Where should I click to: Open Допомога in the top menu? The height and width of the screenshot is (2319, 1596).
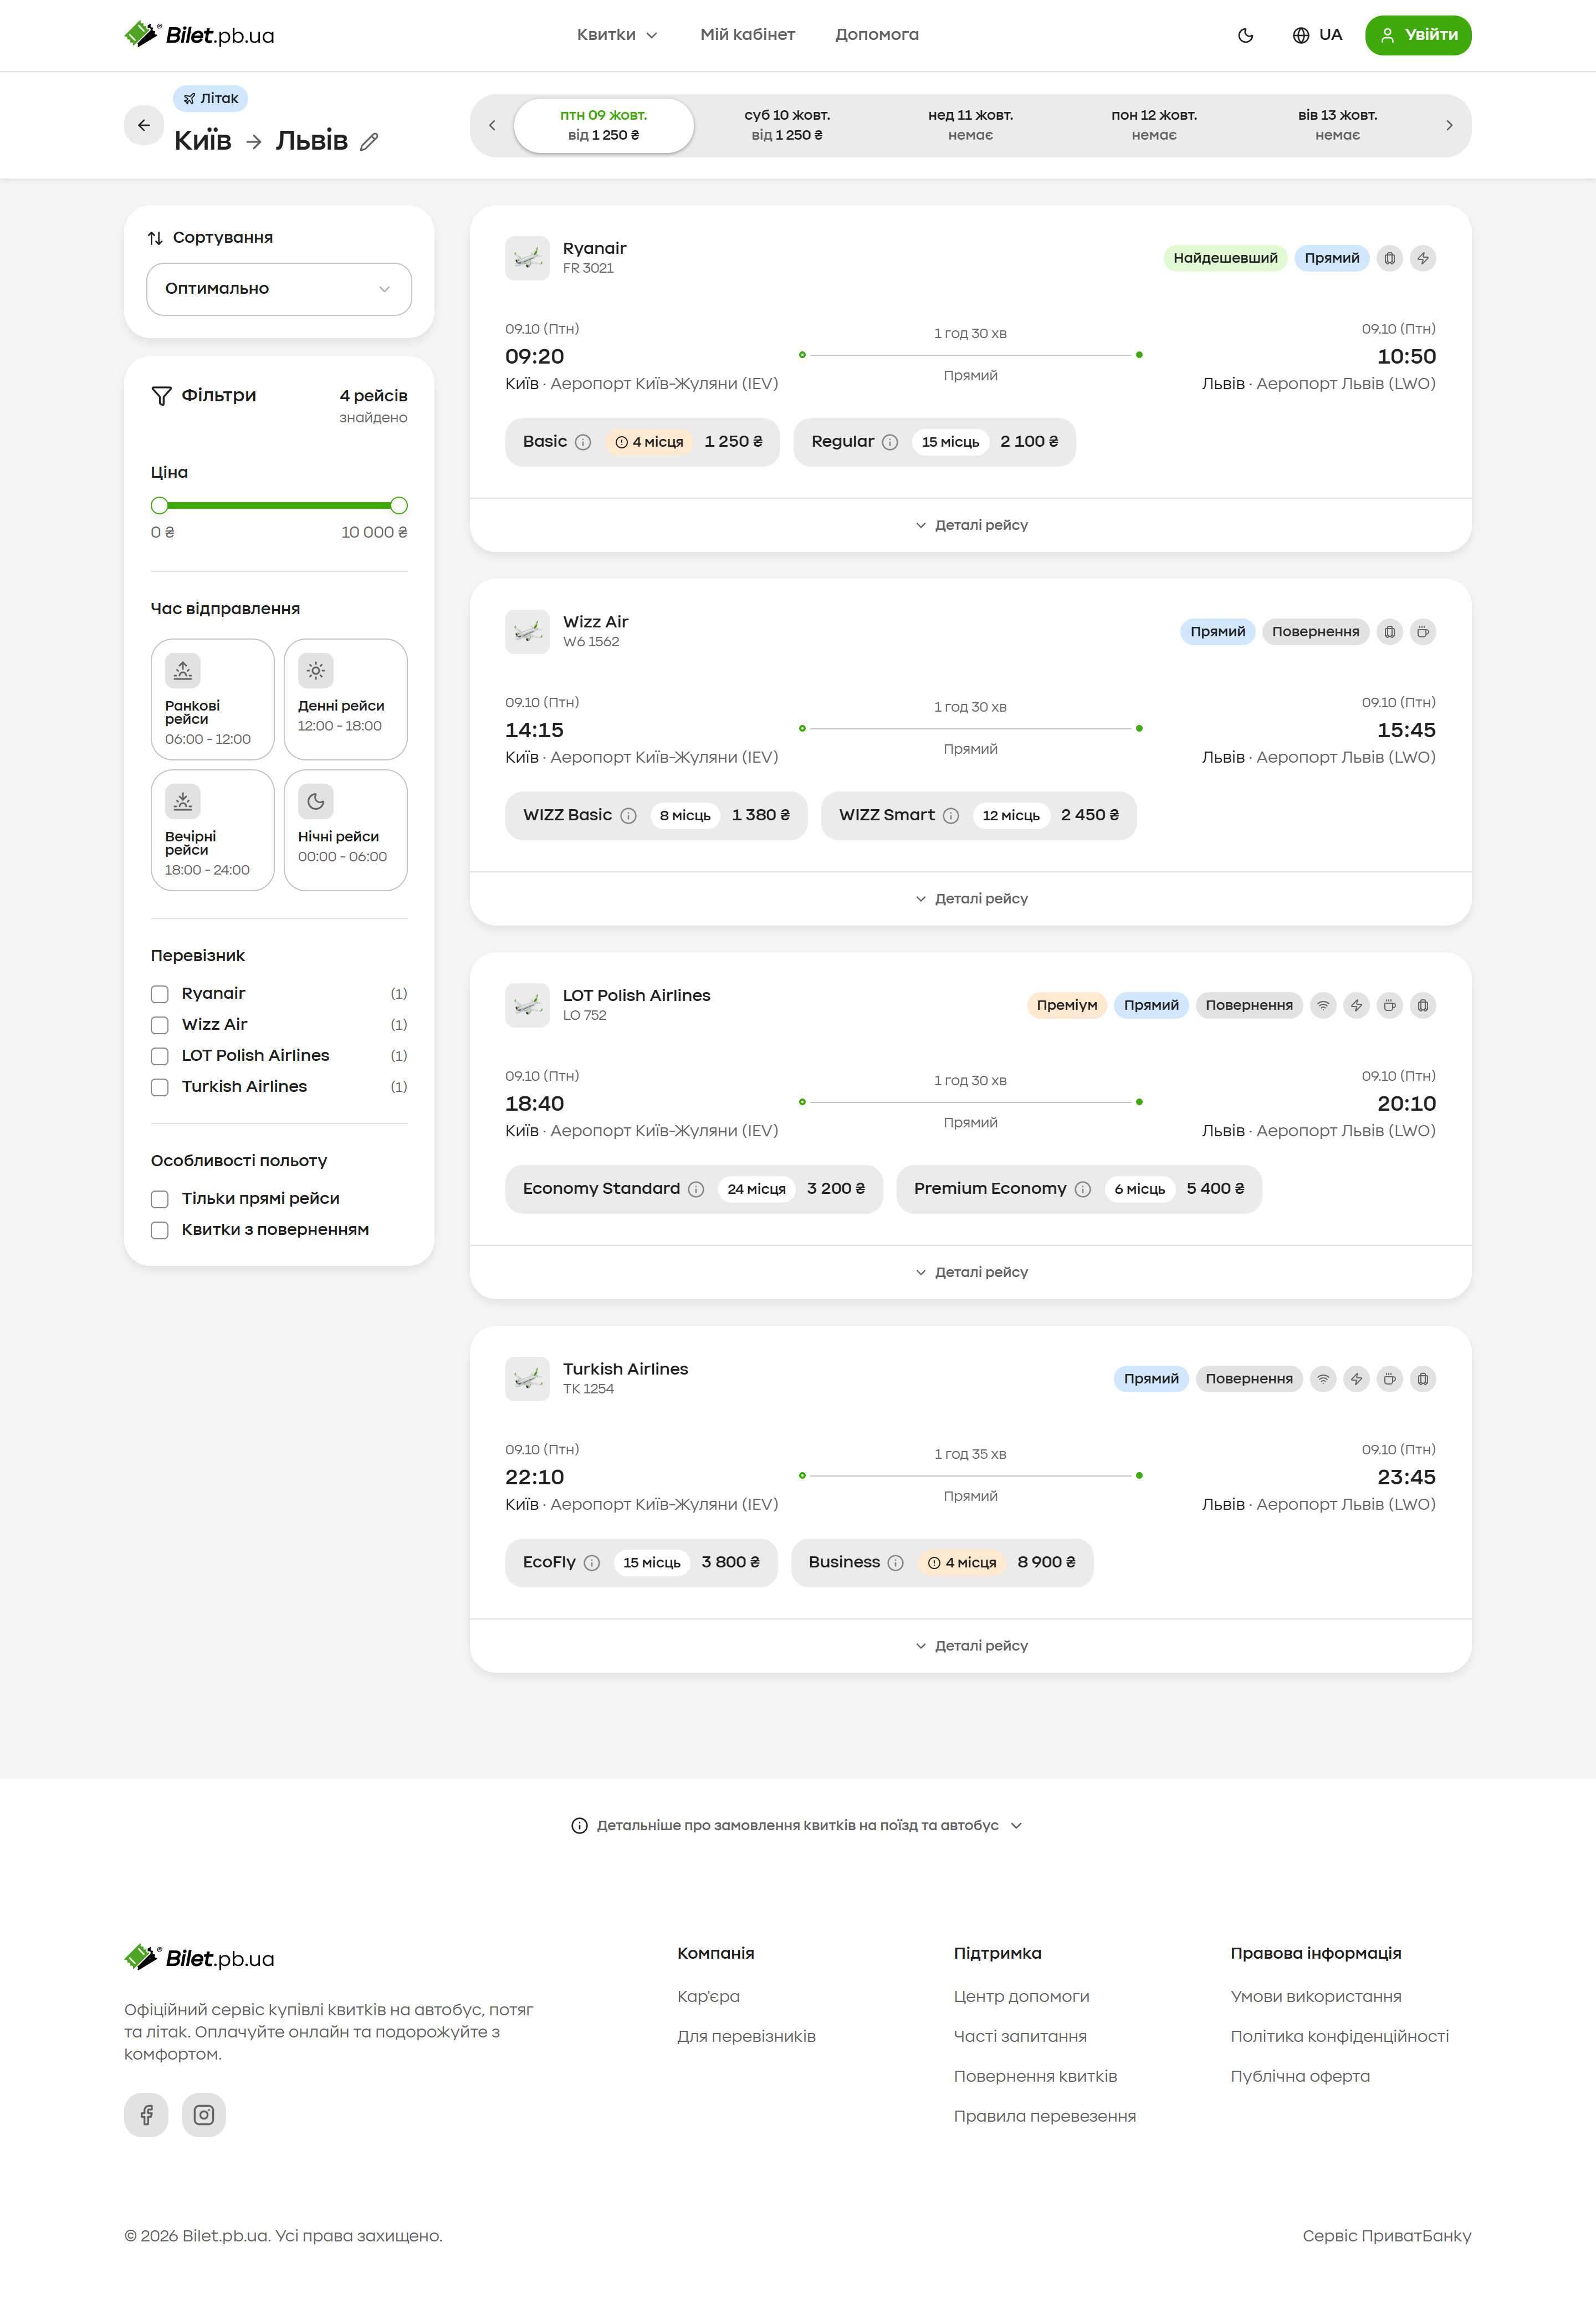pyautogui.click(x=877, y=35)
